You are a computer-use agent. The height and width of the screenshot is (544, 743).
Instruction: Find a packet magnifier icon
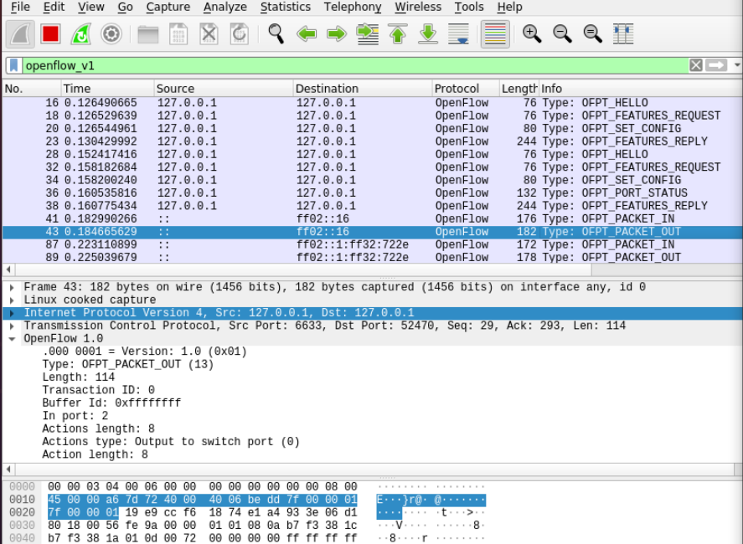click(x=276, y=34)
